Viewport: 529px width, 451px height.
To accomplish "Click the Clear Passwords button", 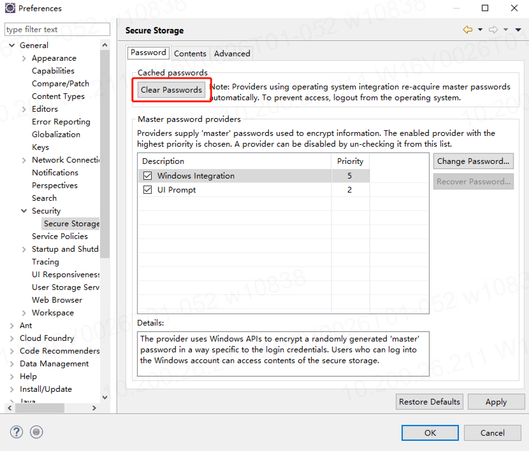I will (171, 90).
